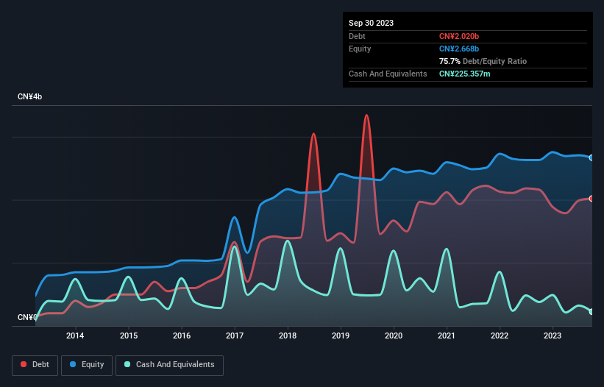The height and width of the screenshot is (387, 604).
Task: Click the highest red debt peak in 2019
Action: coord(366,115)
